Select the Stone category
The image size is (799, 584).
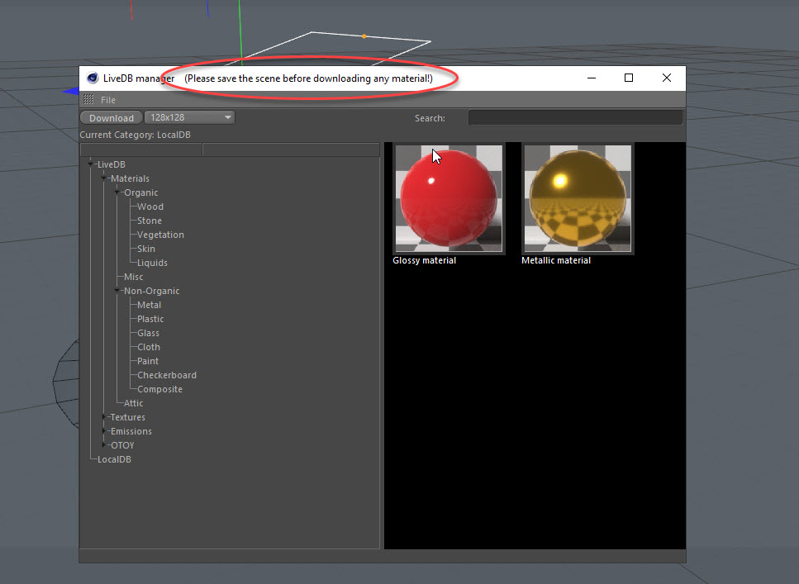click(150, 221)
